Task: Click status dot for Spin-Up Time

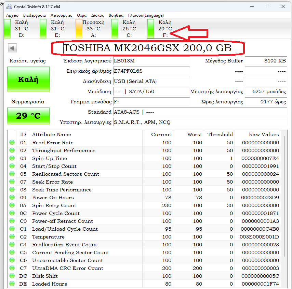Action: click(x=12, y=158)
